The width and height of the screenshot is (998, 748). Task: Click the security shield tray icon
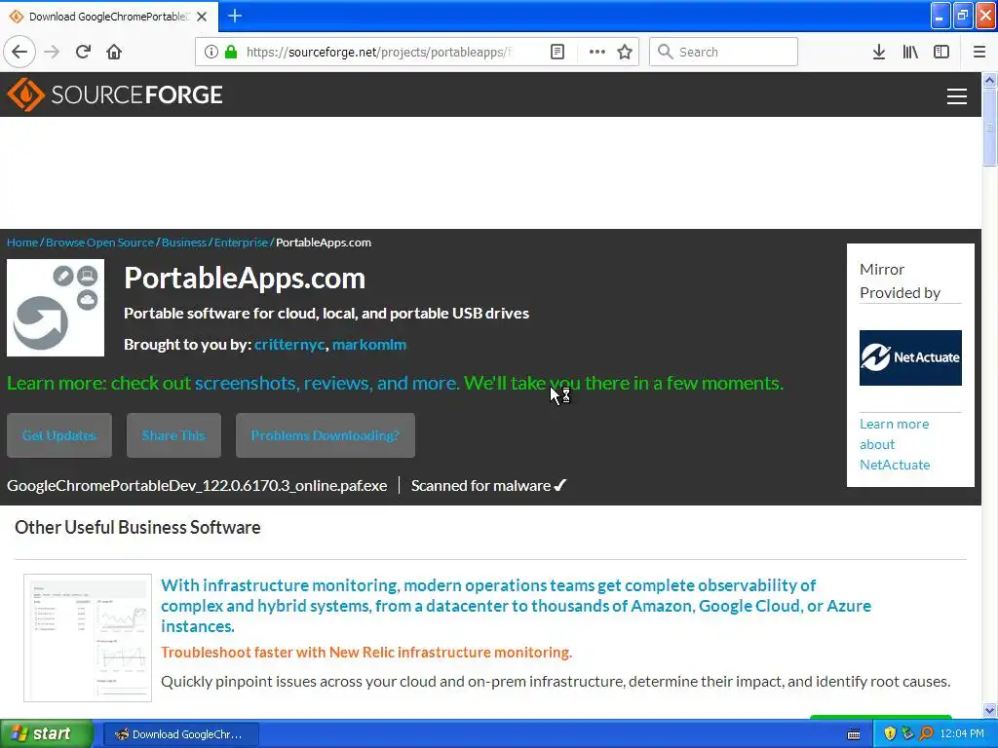(x=890, y=733)
